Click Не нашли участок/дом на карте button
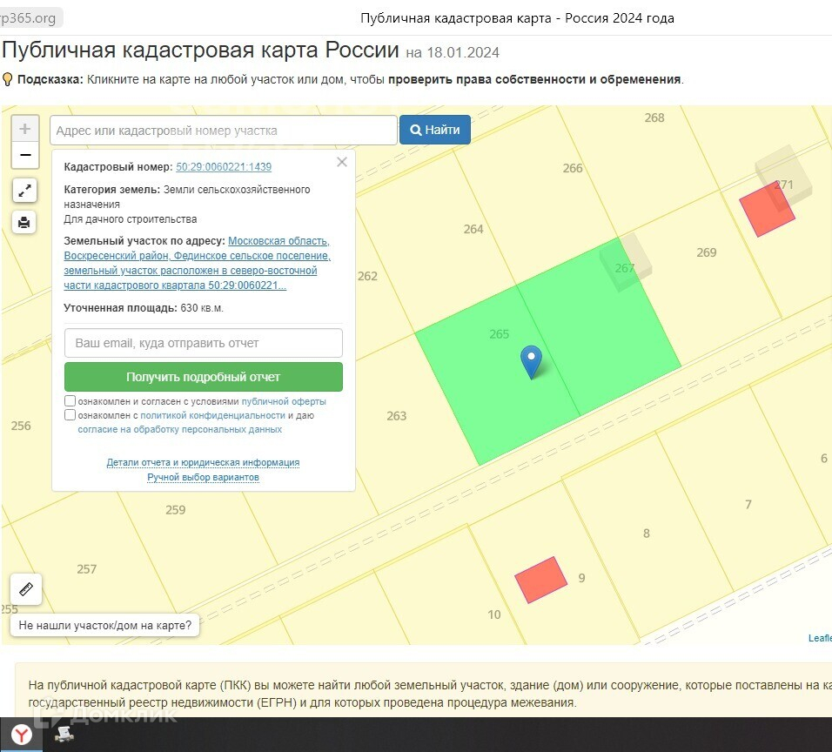 coord(105,625)
